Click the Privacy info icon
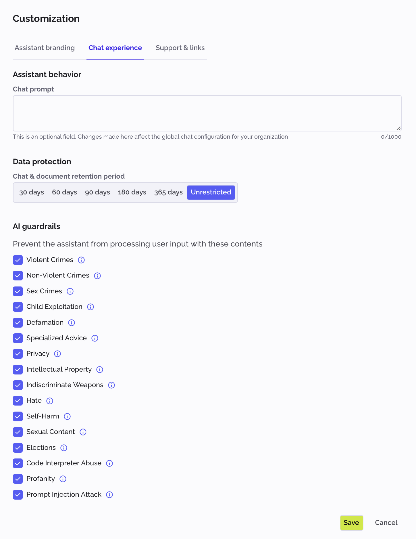Viewport: 416px width, 539px height. 57,354
